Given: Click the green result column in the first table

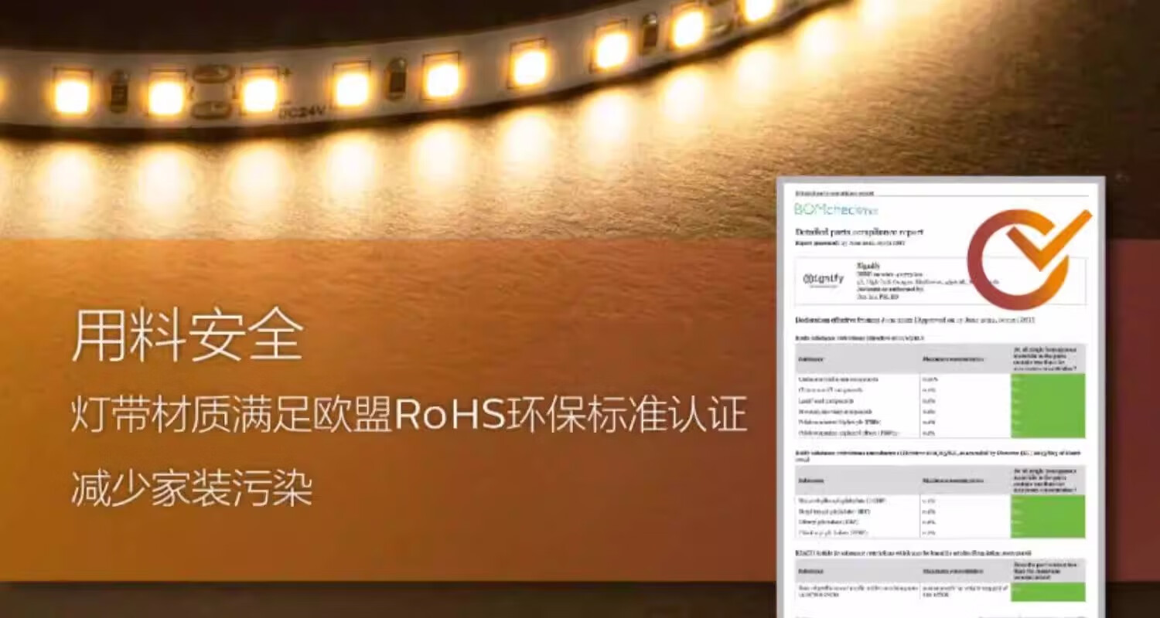Looking at the screenshot, I should click(x=1047, y=406).
